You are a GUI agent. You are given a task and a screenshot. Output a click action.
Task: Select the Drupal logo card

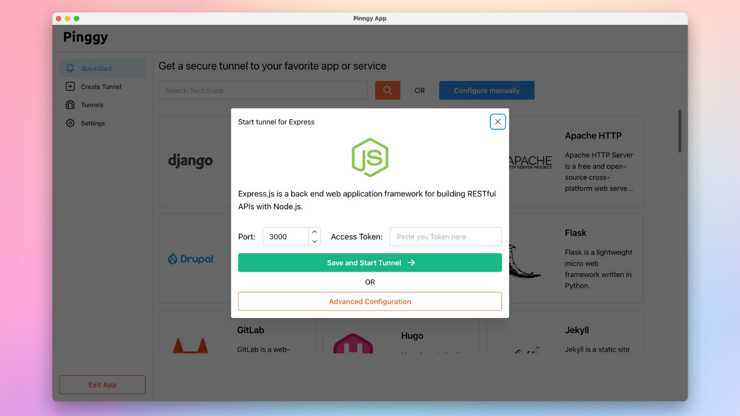coord(191,259)
